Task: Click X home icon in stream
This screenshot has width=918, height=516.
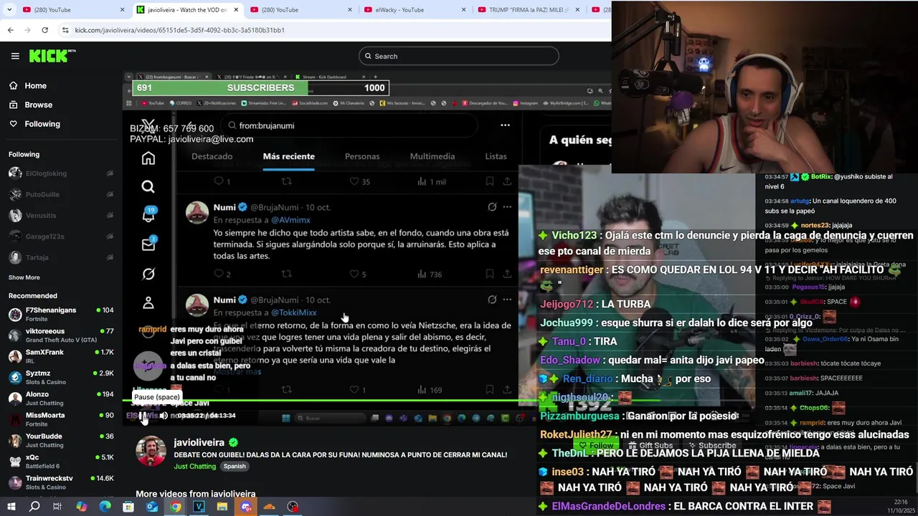Action: point(148,158)
